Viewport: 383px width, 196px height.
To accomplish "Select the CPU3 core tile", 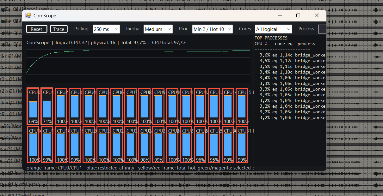I will 75,106.
